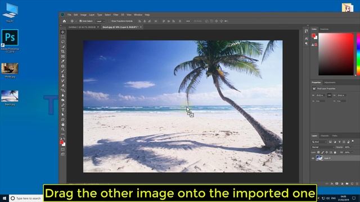
Task: Open the Edit Toolbar three-dots button
Action: tap(62, 134)
